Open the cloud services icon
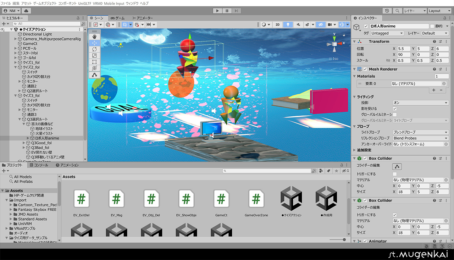 tap(27, 11)
